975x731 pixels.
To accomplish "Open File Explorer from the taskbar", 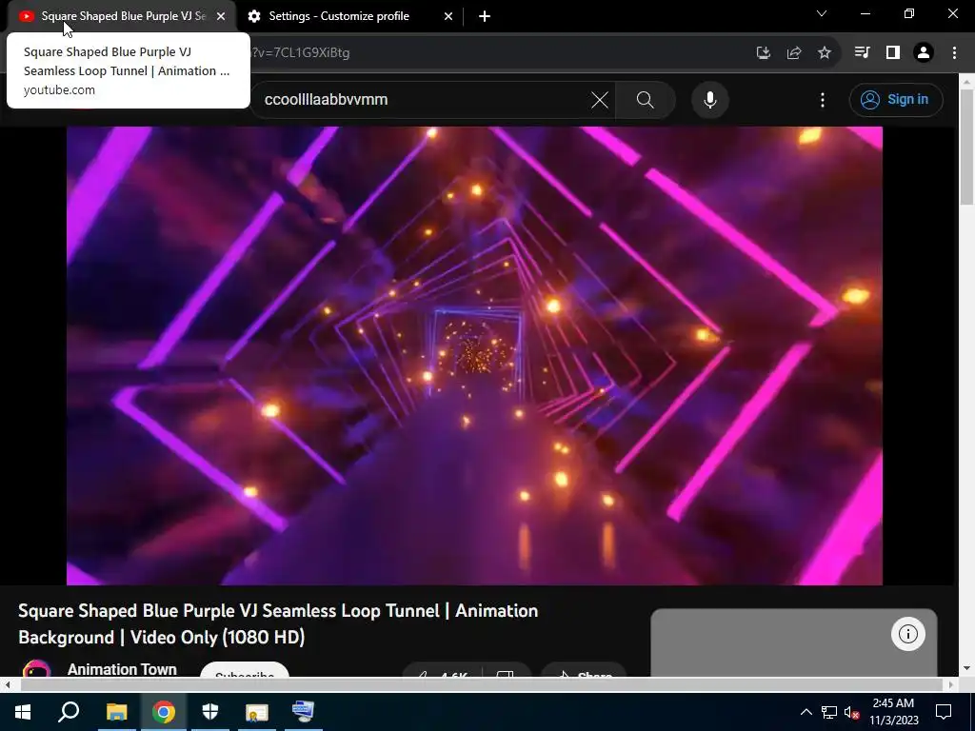I will (x=116, y=712).
